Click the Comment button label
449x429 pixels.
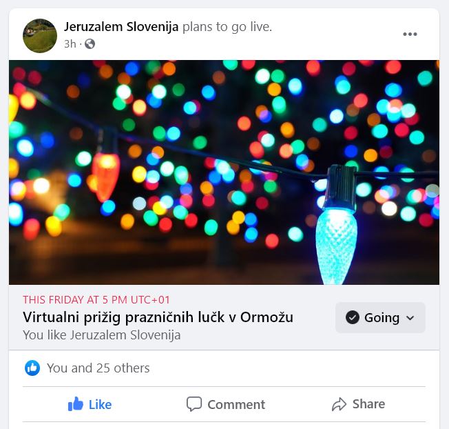236,405
